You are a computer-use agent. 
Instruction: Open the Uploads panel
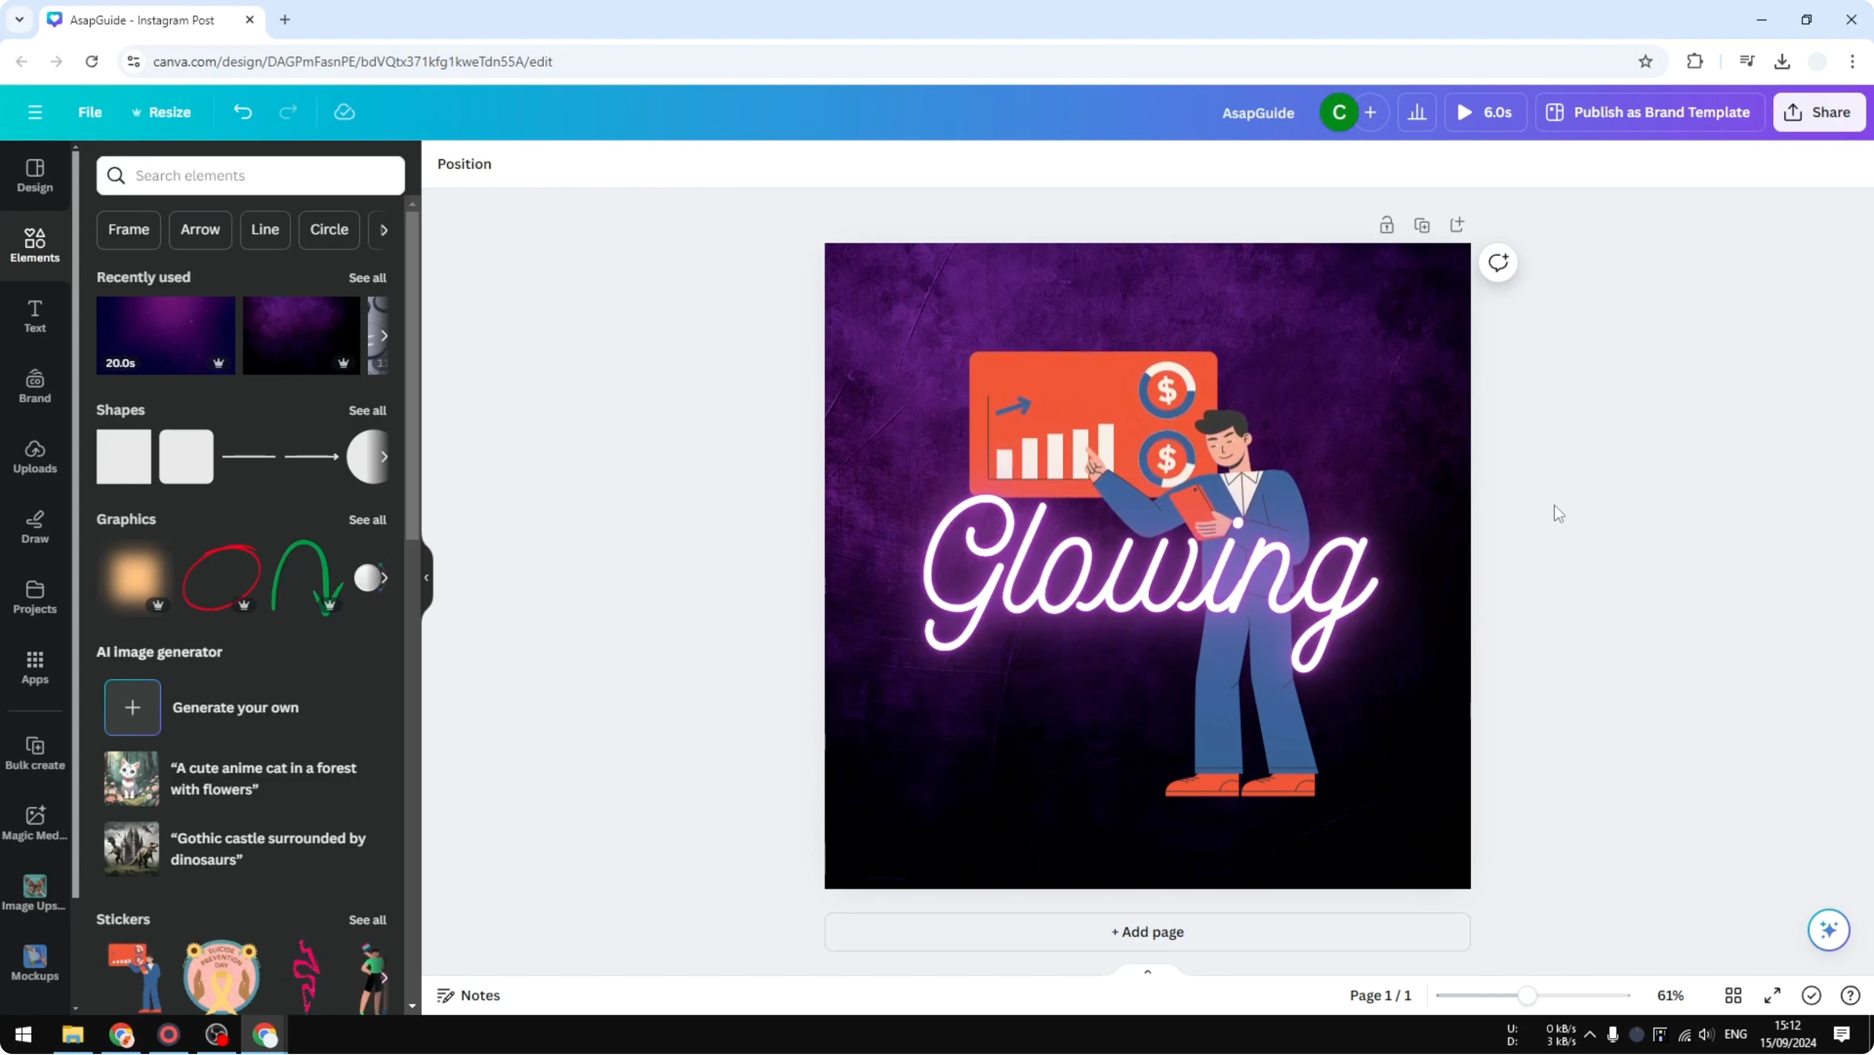coord(35,457)
